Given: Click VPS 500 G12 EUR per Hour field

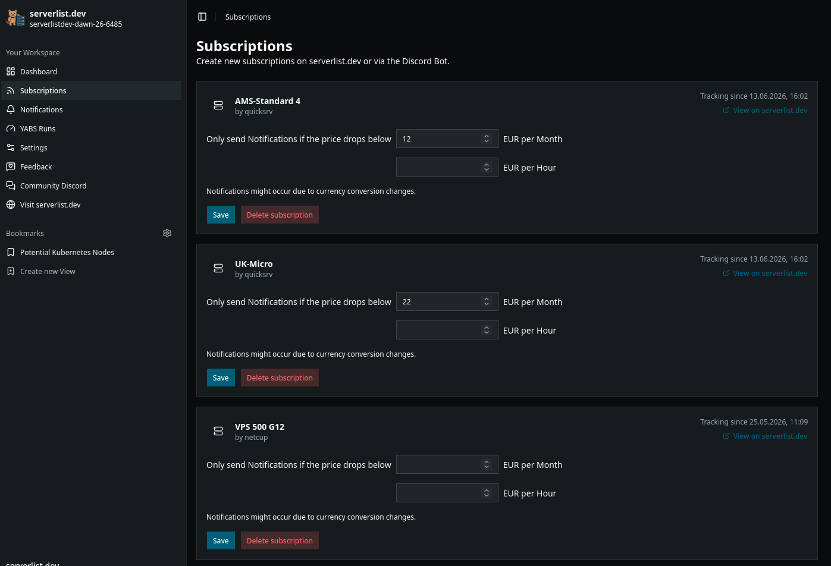Looking at the screenshot, I should tap(447, 493).
